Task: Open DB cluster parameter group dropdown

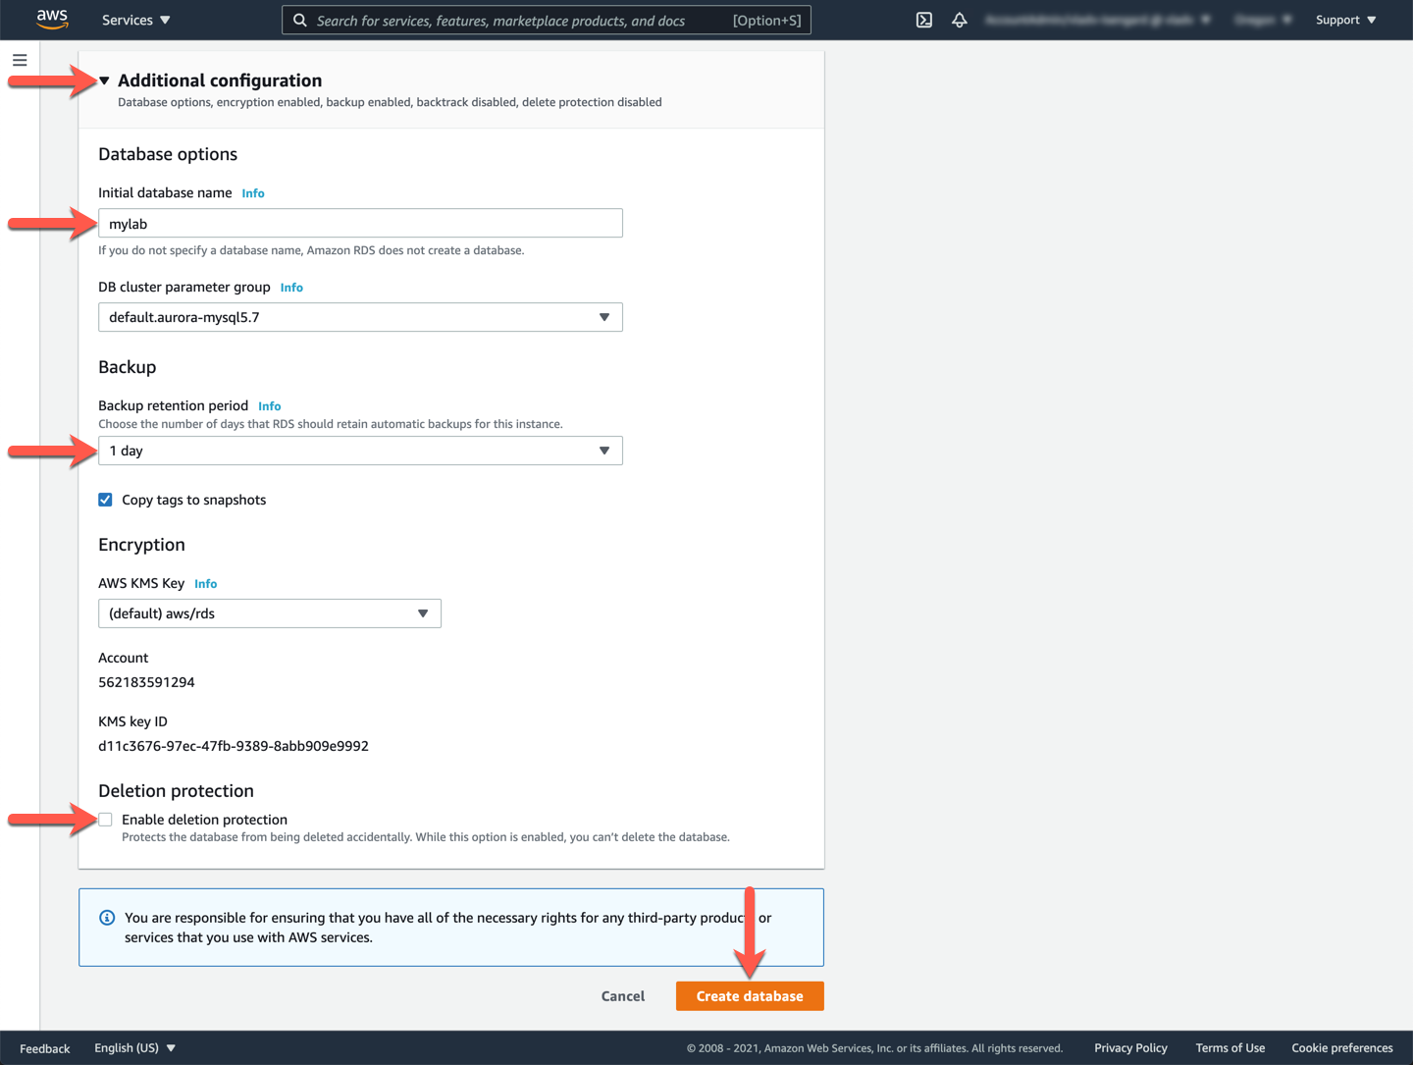Action: click(x=360, y=317)
